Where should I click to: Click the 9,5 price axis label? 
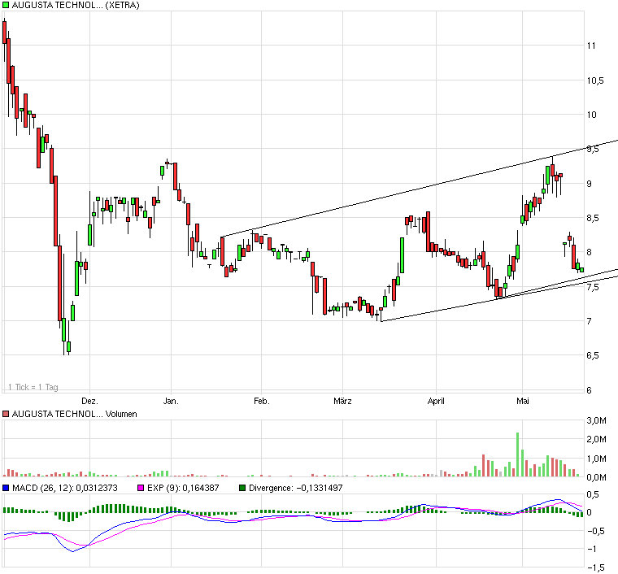tap(603, 149)
